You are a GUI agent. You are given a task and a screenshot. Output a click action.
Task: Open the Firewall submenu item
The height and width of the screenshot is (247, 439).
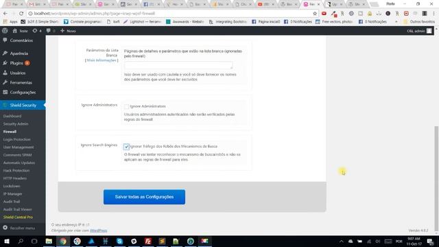tap(10, 132)
